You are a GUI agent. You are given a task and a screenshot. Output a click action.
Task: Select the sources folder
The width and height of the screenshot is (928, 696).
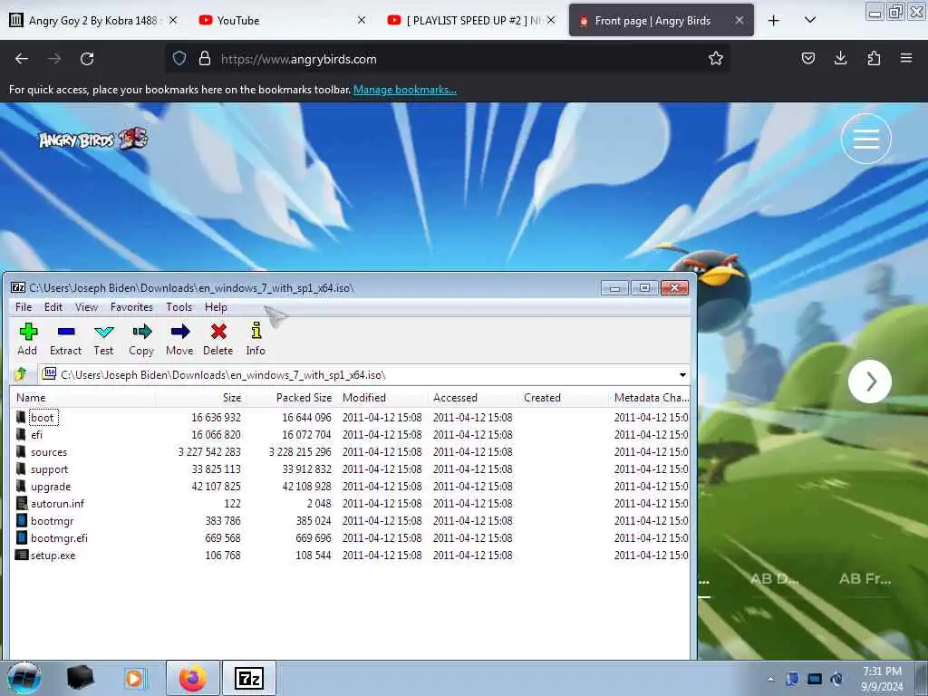(x=49, y=451)
